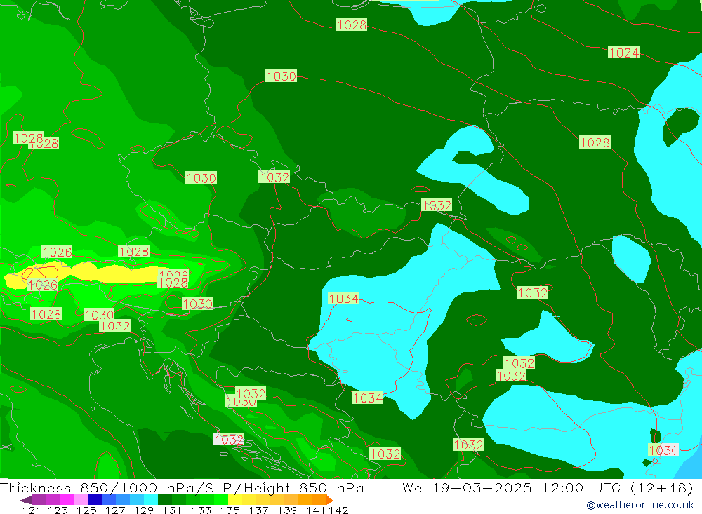Click the magenta swatch in the legend
The height and width of the screenshot is (514, 702).
click(x=67, y=499)
